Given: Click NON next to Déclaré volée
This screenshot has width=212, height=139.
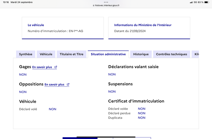Looking at the screenshot, I should 142,109.
